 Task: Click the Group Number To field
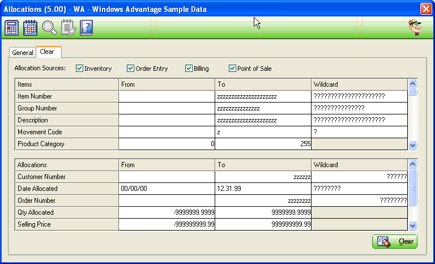(x=263, y=108)
